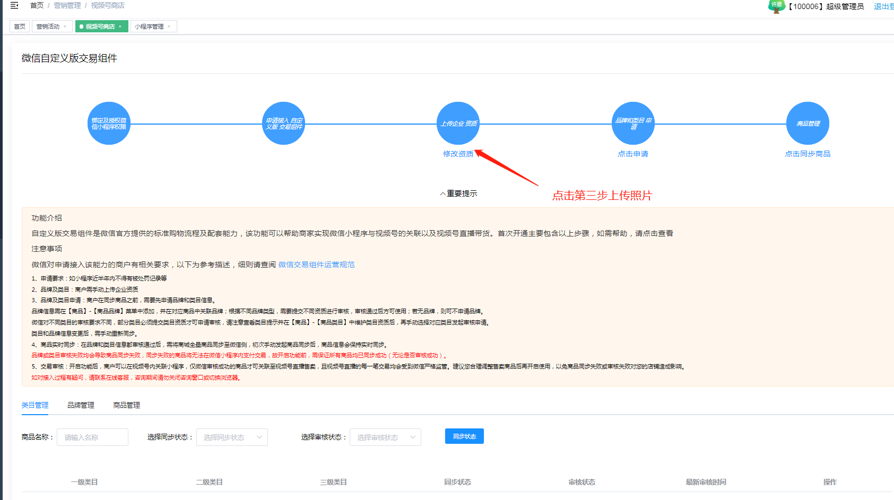Open the 选择审核状态 dropdown
Screen dimensions: 894x500
(385, 437)
